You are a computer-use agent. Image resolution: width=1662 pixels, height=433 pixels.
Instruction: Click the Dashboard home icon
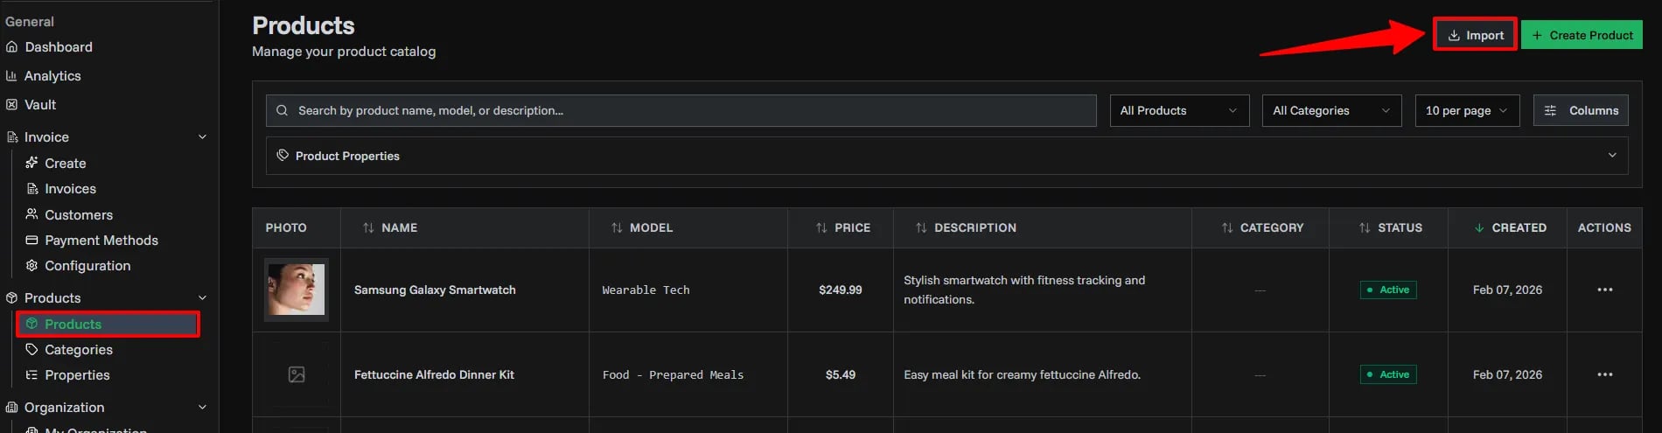11,47
